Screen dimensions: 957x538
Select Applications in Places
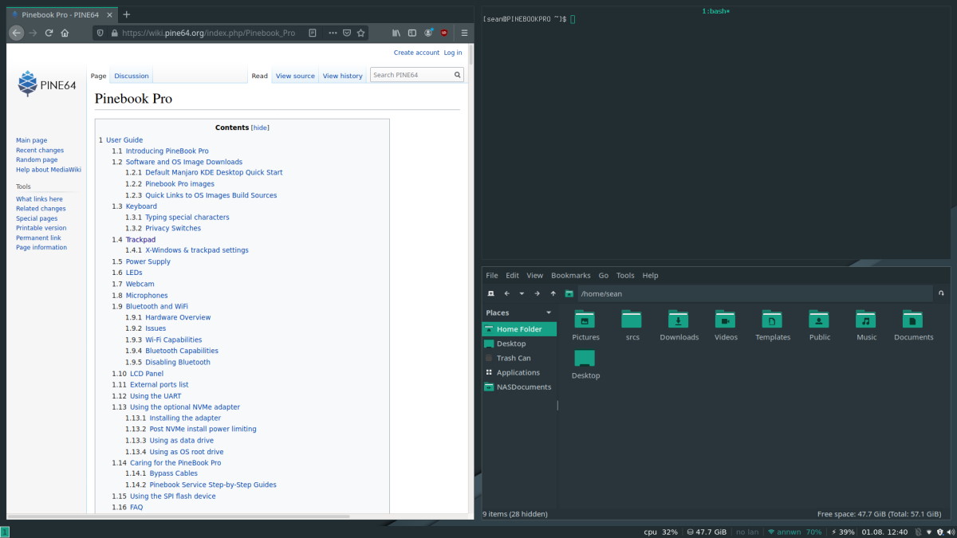coord(519,372)
